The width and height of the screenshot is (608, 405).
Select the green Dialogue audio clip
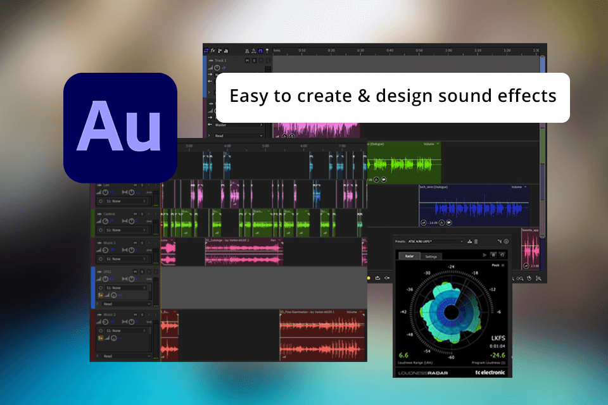click(x=403, y=163)
